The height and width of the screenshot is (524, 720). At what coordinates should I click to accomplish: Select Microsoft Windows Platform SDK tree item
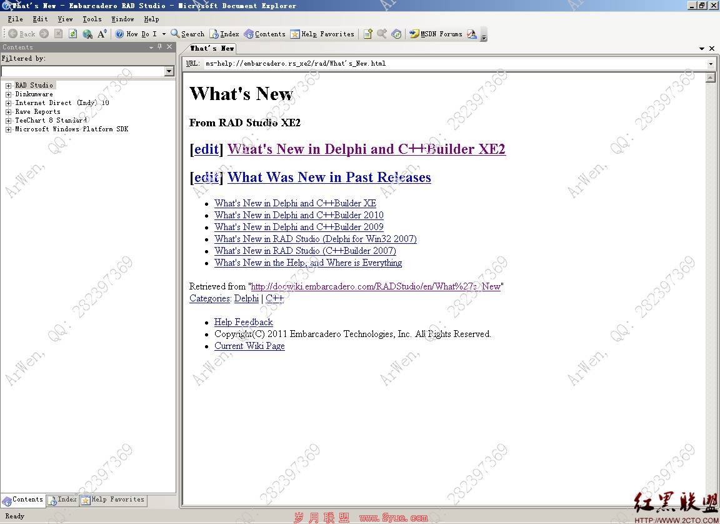click(72, 129)
